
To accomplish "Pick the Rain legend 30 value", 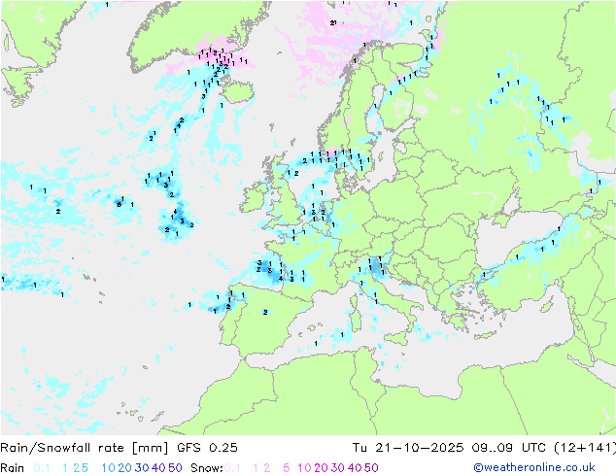I will (x=142, y=468).
